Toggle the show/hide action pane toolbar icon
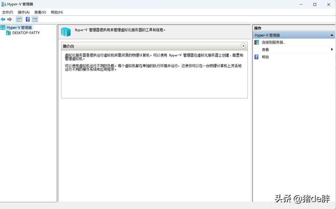This screenshot has height=209, width=336. (x=35, y=19)
